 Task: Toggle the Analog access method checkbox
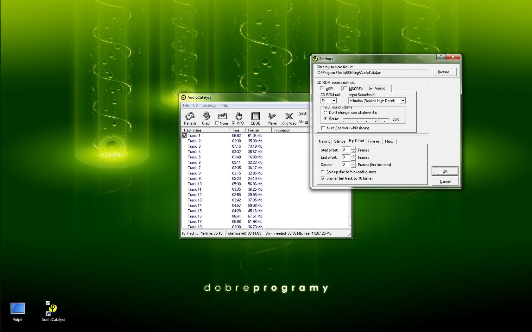coord(371,89)
